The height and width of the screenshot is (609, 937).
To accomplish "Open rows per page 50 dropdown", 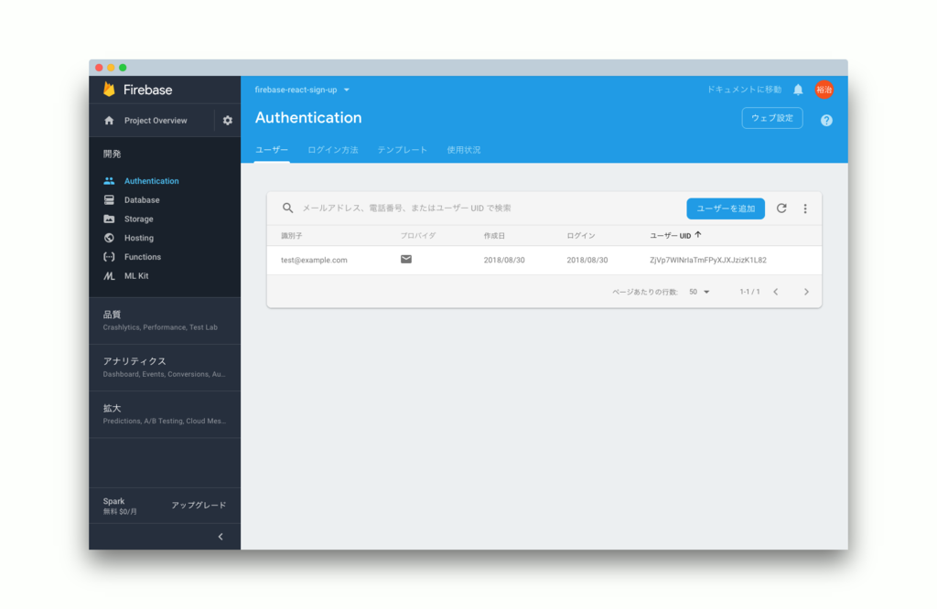I will 699,292.
